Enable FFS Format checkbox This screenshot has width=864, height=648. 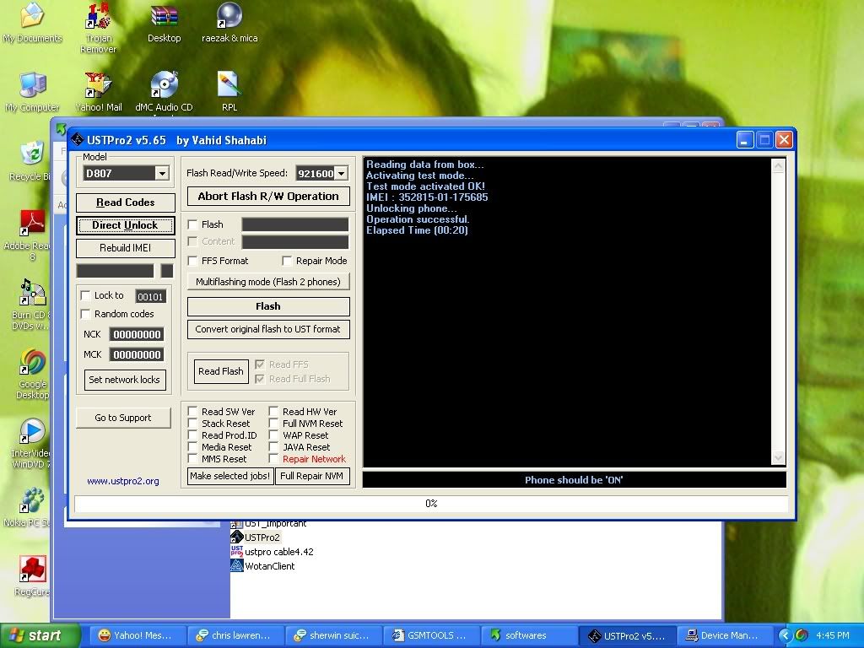tap(193, 261)
